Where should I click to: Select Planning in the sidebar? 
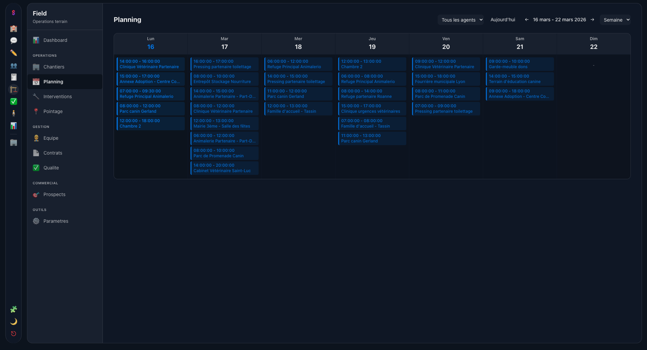pos(65,82)
